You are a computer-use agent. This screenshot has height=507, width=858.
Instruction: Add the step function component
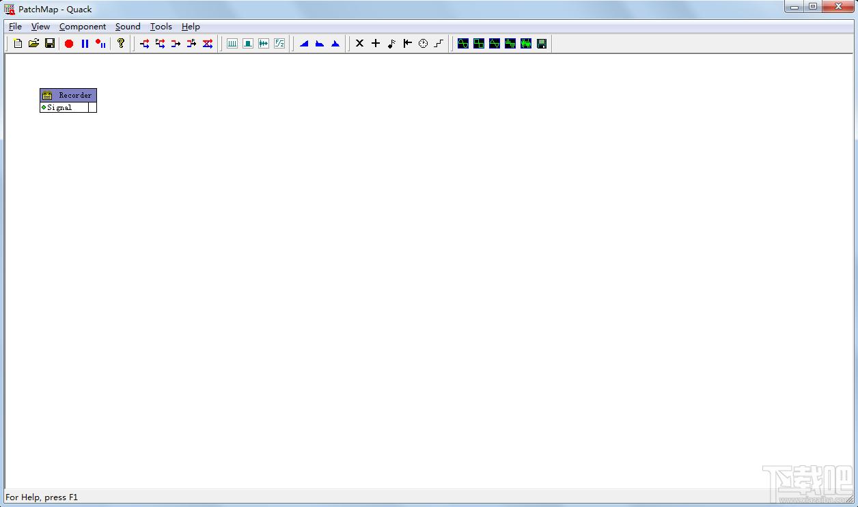pyautogui.click(x=439, y=44)
